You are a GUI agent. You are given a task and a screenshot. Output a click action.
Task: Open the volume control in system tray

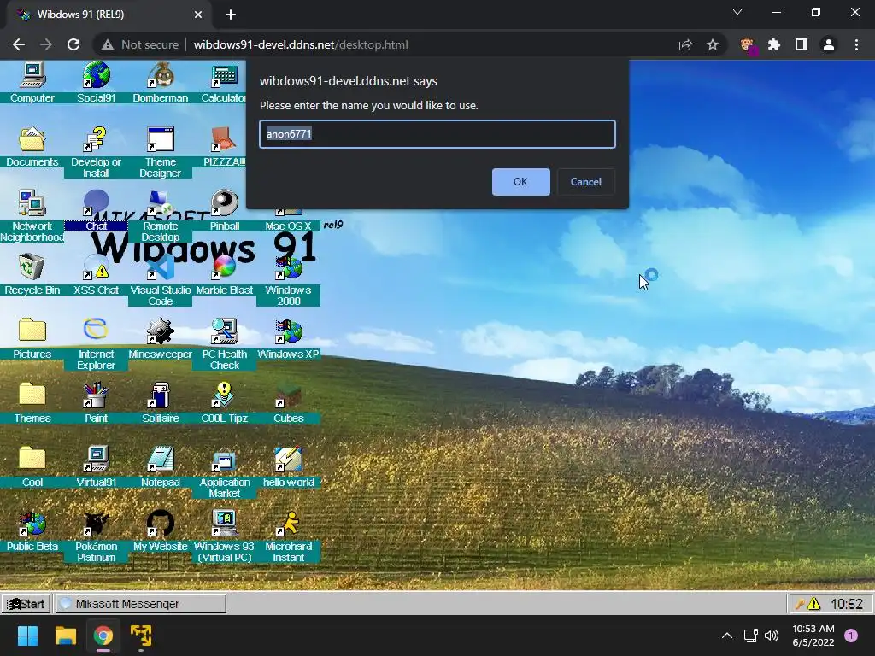click(772, 635)
